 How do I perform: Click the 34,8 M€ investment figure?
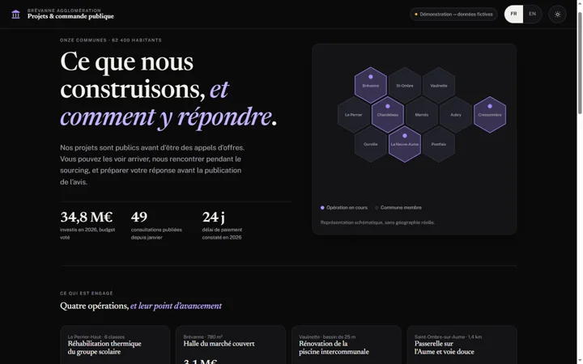pos(87,217)
